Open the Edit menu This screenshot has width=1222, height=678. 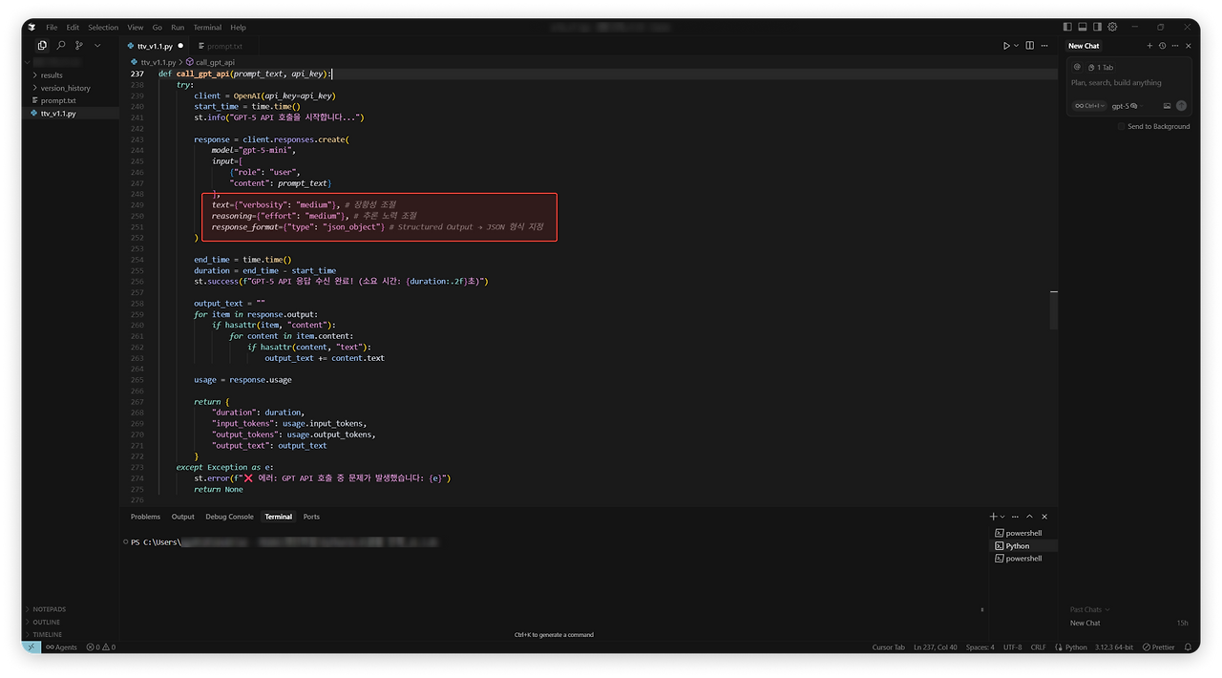tap(73, 28)
